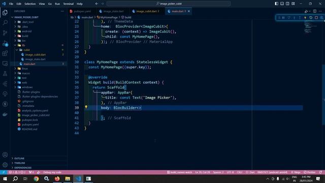Screen dimensions: 325x183
Task: Open the Docker view in activity bar
Action: tap(5, 114)
